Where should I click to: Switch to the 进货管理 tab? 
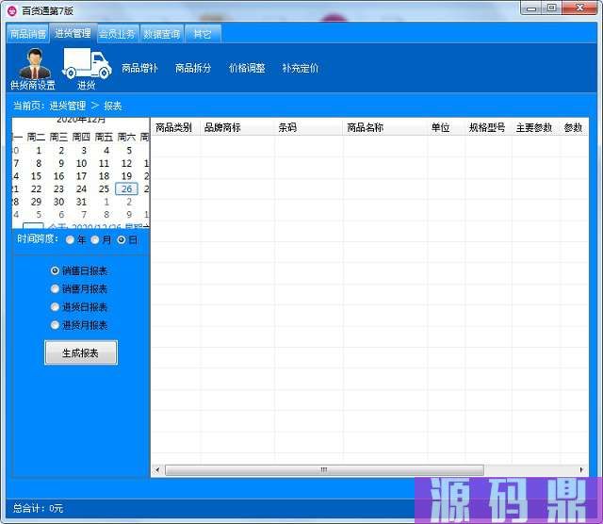coord(73,33)
